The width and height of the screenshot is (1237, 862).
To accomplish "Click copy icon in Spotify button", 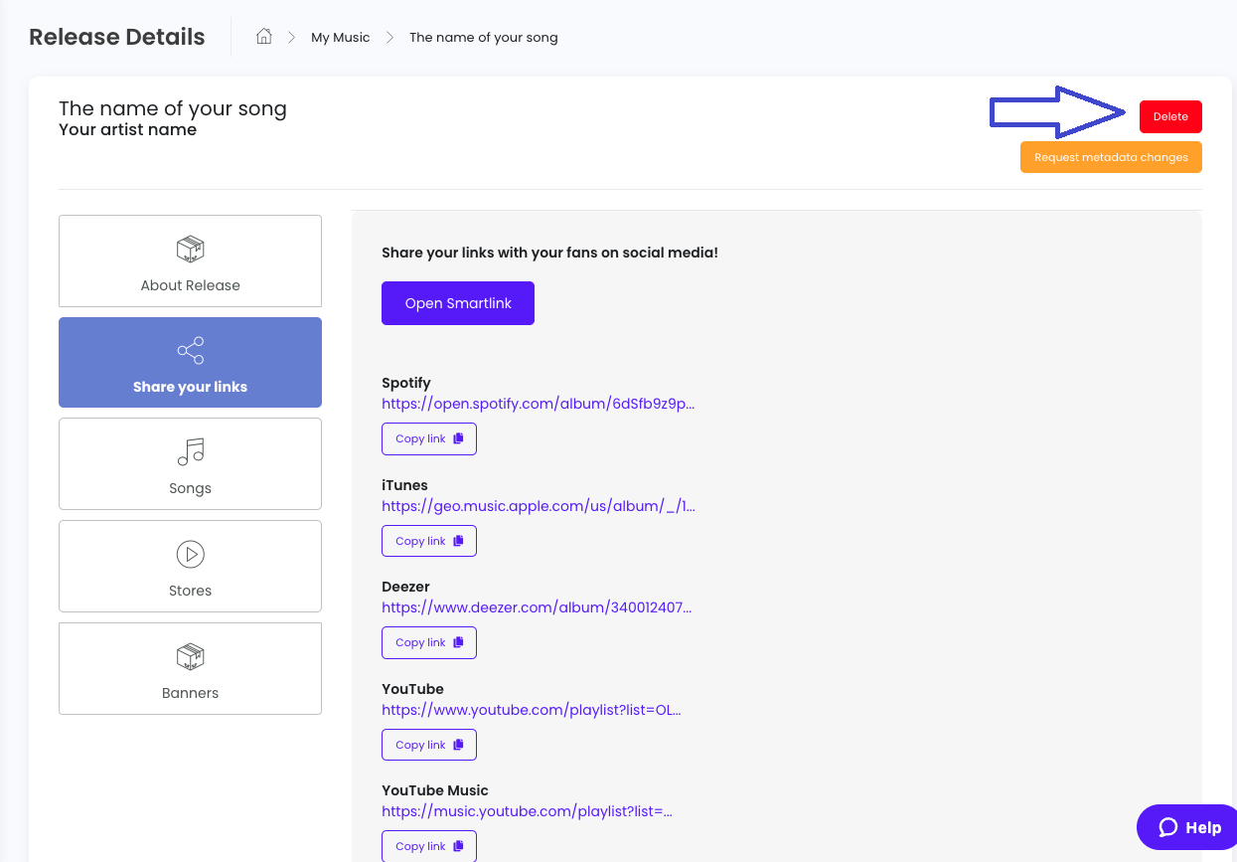I will tap(458, 438).
